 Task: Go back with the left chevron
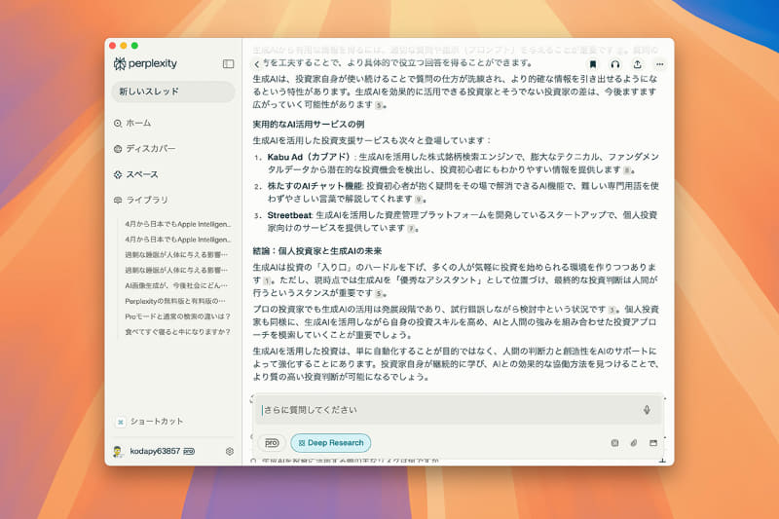(x=256, y=64)
